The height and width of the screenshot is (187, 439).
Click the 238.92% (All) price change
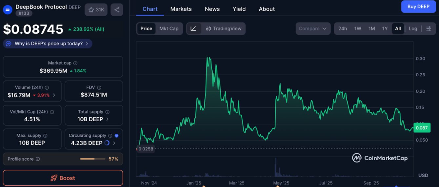pos(86,29)
